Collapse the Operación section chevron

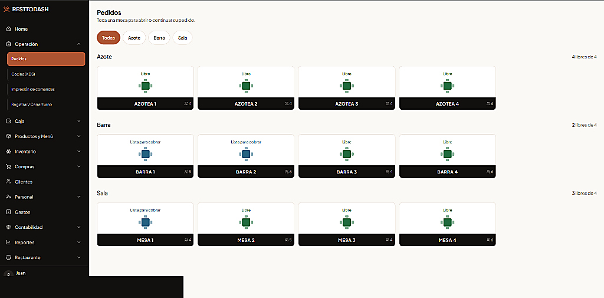79,44
